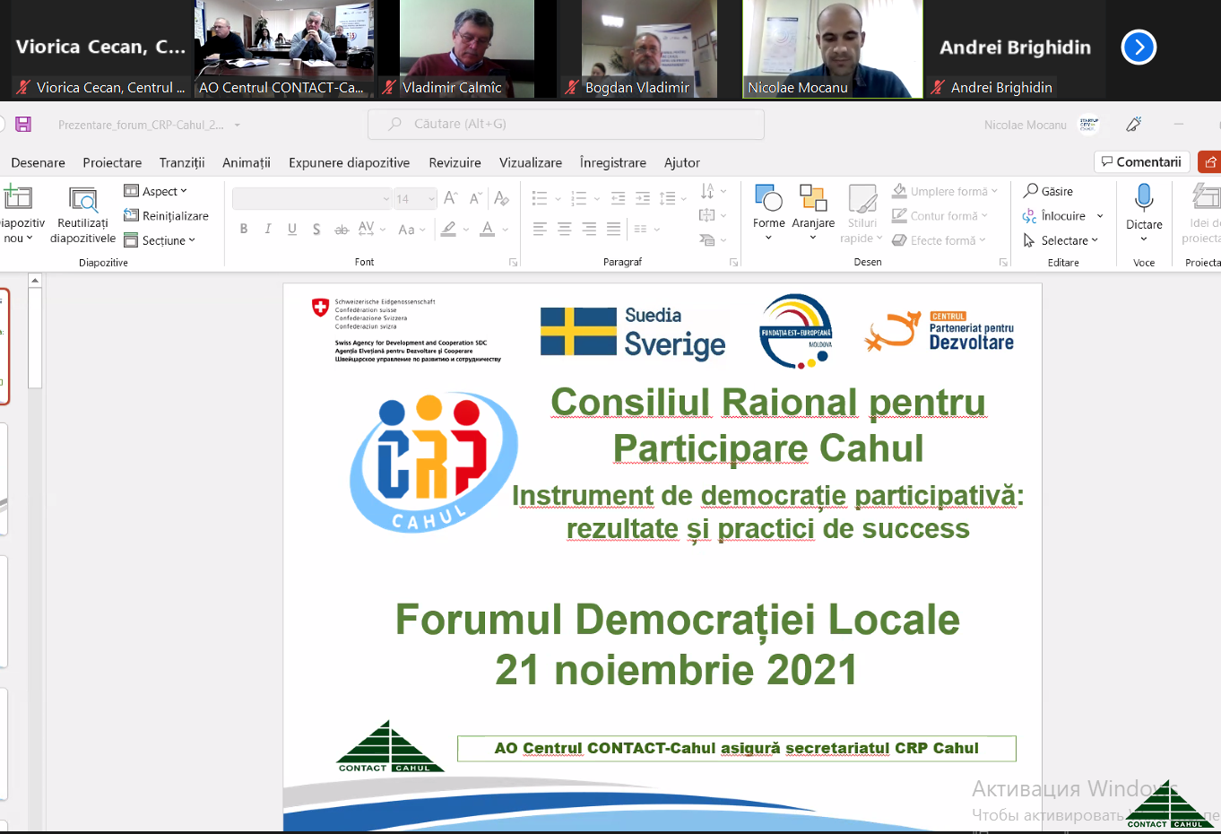Image resolution: width=1221 pixels, height=834 pixels.
Task: Click the red share icon button
Action: (x=1210, y=162)
